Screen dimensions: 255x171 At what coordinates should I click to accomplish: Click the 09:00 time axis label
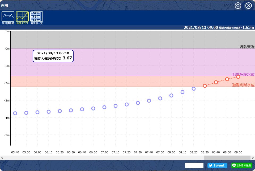[238, 152]
